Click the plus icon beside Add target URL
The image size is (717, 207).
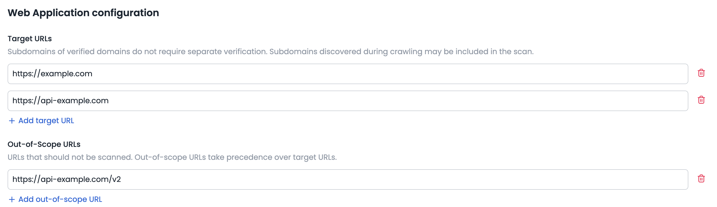12,120
